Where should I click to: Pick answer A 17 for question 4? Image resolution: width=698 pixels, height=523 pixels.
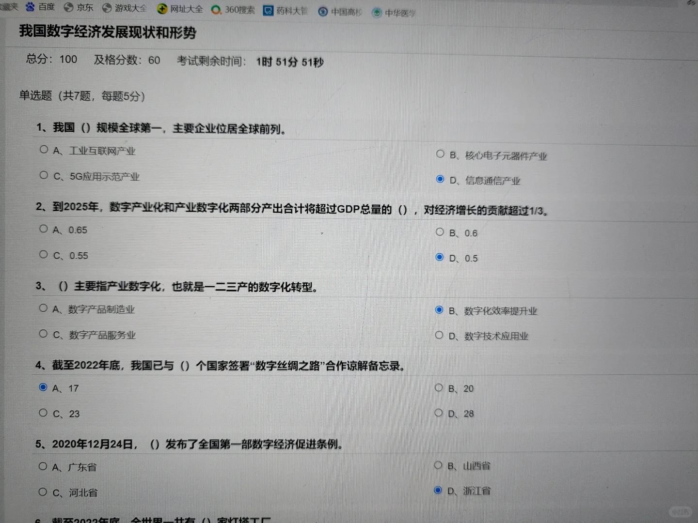pyautogui.click(x=43, y=387)
